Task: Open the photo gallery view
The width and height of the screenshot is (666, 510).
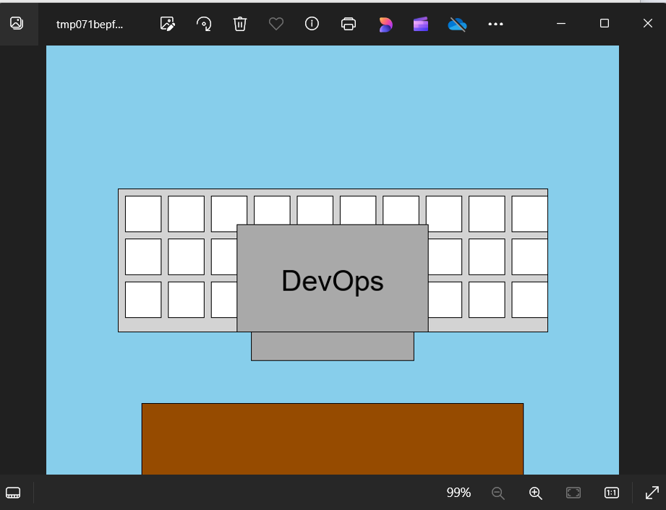Action: point(15,22)
